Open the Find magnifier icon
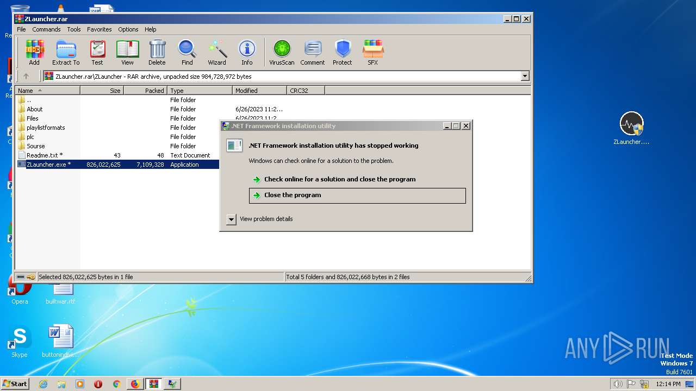 coord(187,53)
